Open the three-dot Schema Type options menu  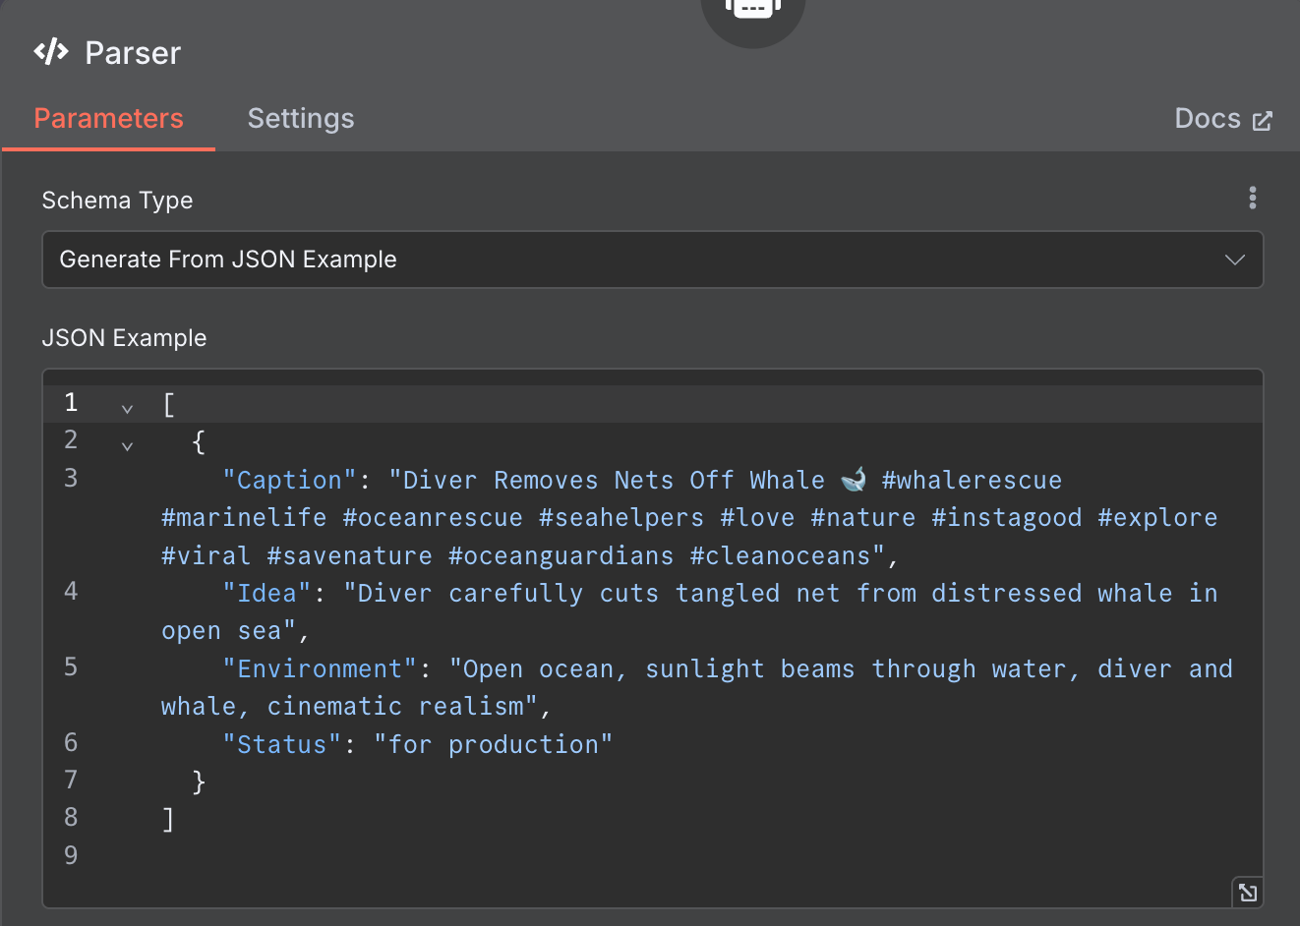[x=1252, y=198]
